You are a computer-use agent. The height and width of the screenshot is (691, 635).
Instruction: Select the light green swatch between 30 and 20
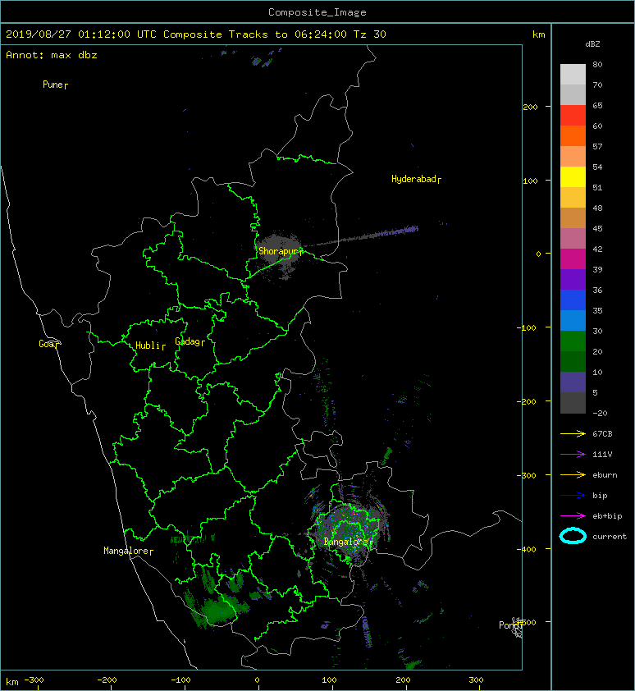[573, 341]
